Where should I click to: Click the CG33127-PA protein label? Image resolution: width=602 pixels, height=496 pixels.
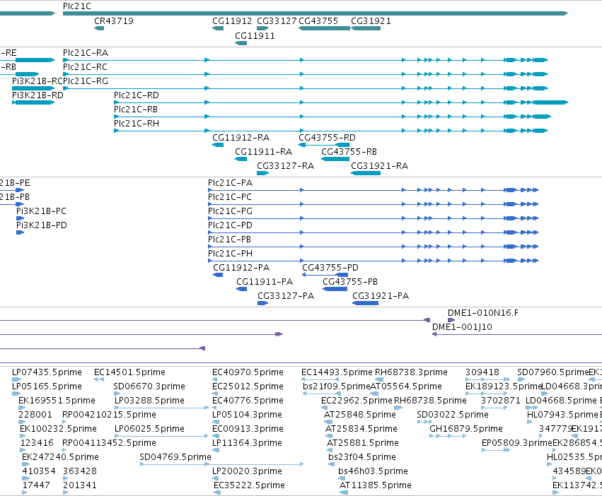[286, 297]
